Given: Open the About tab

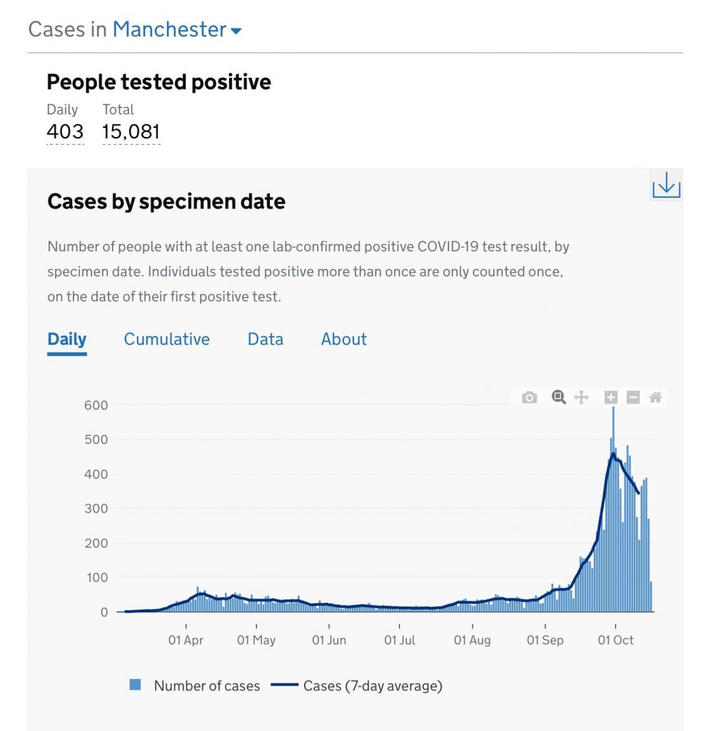Looking at the screenshot, I should (x=344, y=339).
